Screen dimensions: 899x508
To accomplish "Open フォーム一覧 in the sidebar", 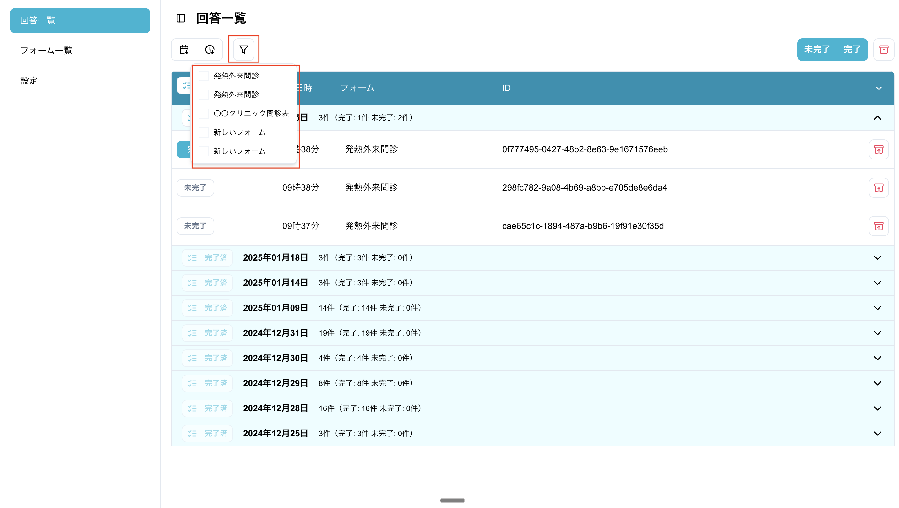I will 46,51.
